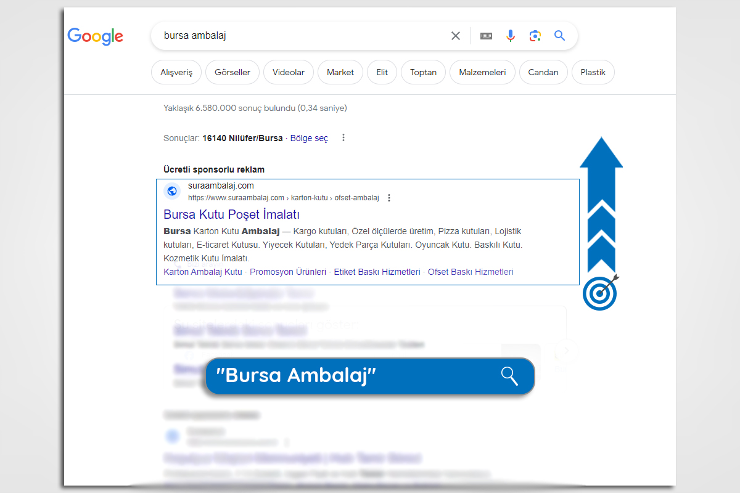Select the 16140 Nilüfer/Bursa location text
740x493 pixels.
[x=242, y=138]
